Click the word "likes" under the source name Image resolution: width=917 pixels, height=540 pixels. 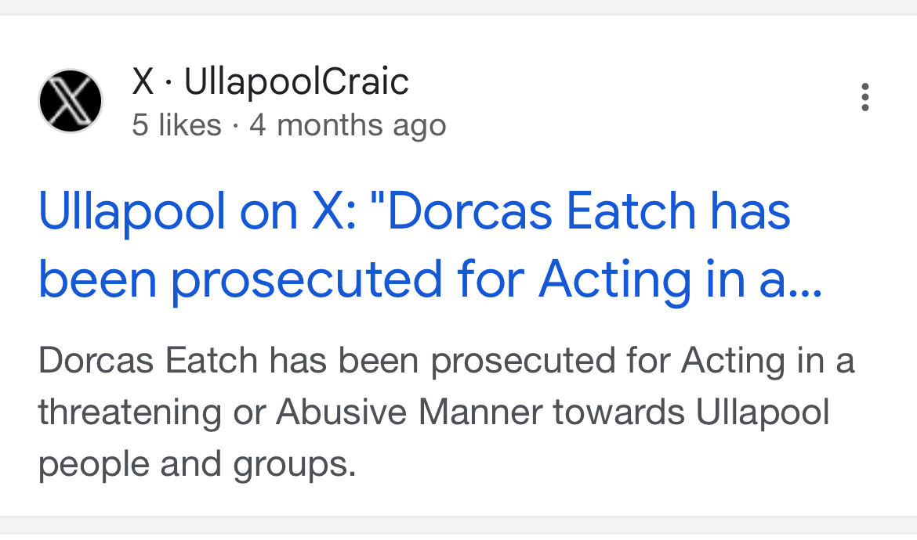[189, 125]
